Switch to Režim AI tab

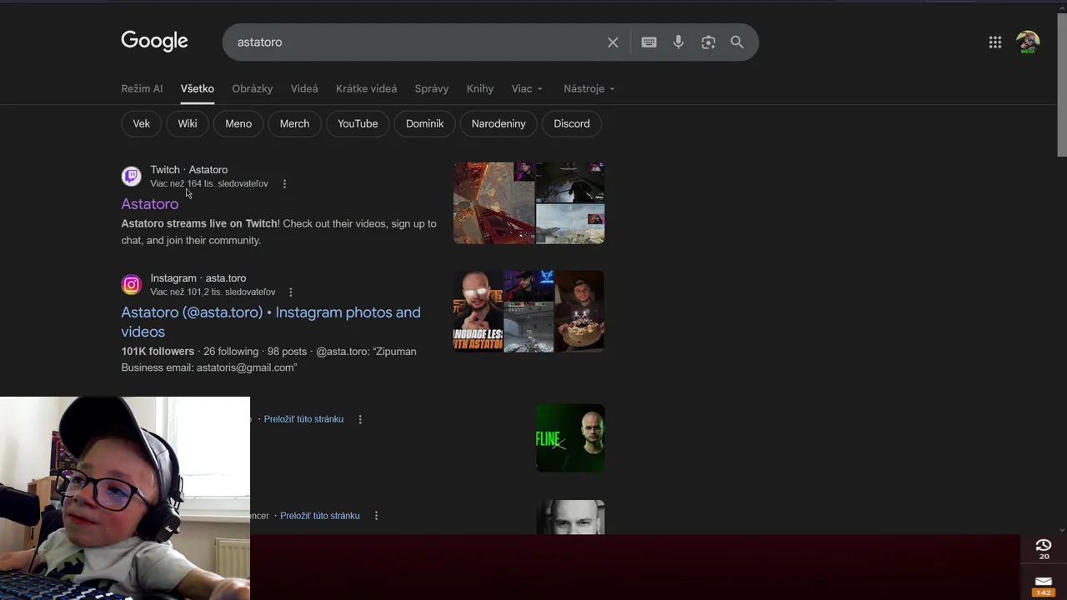[x=142, y=88]
